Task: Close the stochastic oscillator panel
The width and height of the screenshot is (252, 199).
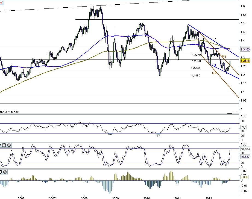Action: point(9,145)
